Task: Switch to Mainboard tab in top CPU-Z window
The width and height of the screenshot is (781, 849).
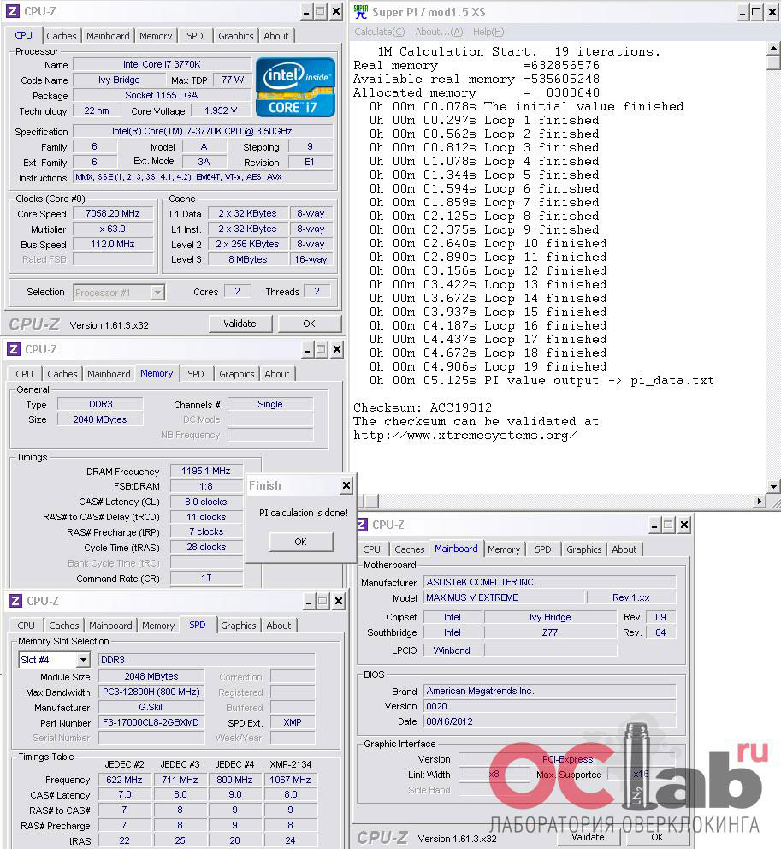Action: 108,36
